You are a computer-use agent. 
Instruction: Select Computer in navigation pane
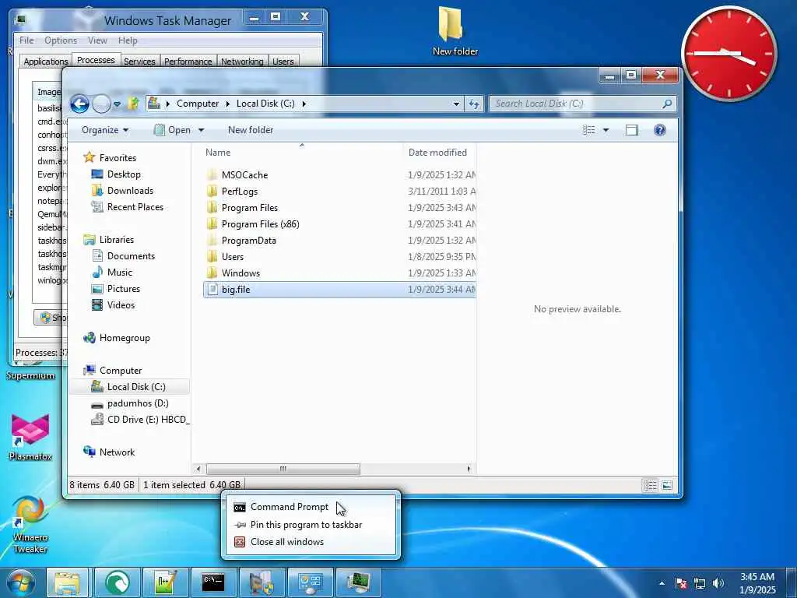tap(121, 370)
